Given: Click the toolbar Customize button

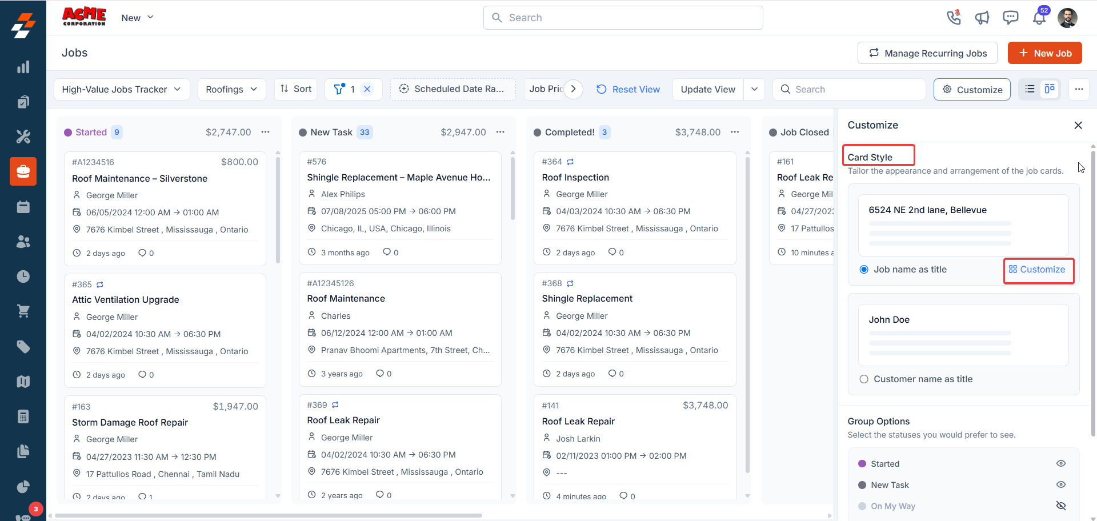Looking at the screenshot, I should [972, 89].
